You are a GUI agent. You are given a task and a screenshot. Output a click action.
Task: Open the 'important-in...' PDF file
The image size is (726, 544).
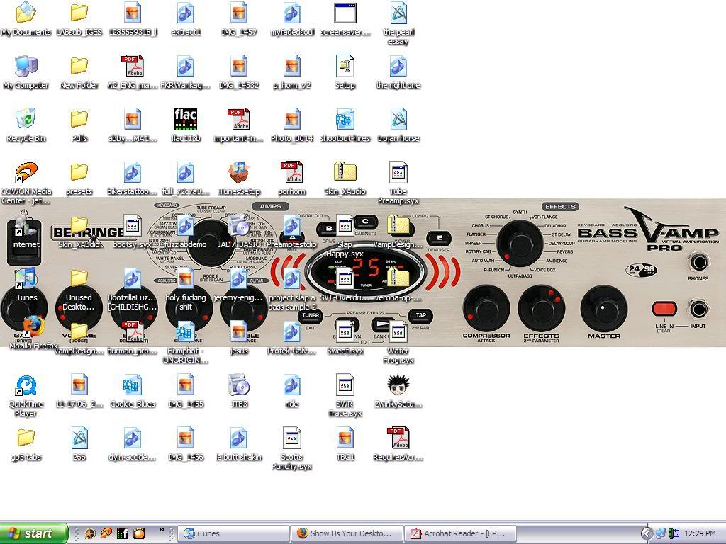(239, 119)
